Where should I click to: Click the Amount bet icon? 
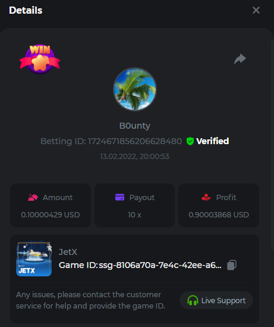click(33, 197)
